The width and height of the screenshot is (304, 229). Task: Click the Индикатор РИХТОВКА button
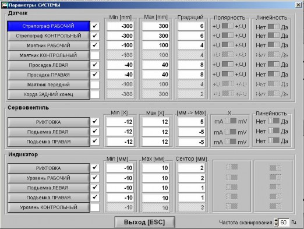[48, 168]
